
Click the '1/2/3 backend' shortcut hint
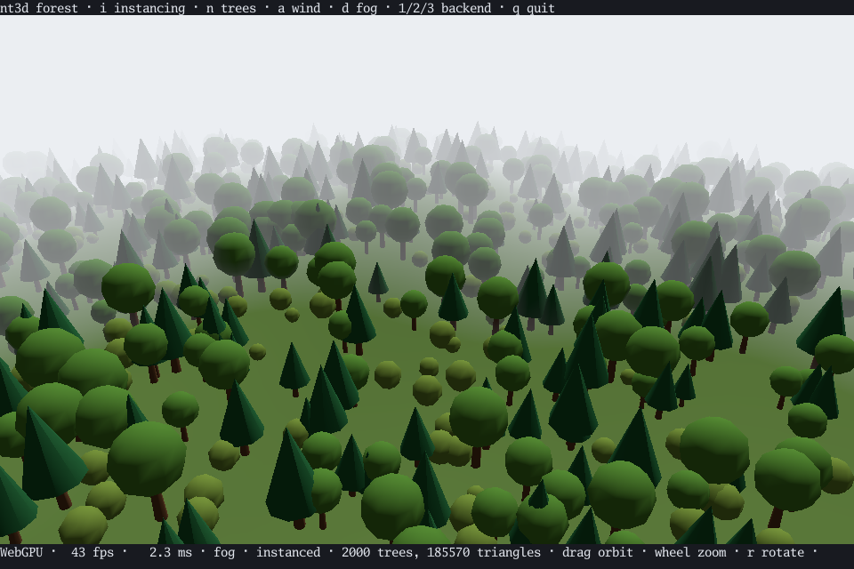point(445,8)
